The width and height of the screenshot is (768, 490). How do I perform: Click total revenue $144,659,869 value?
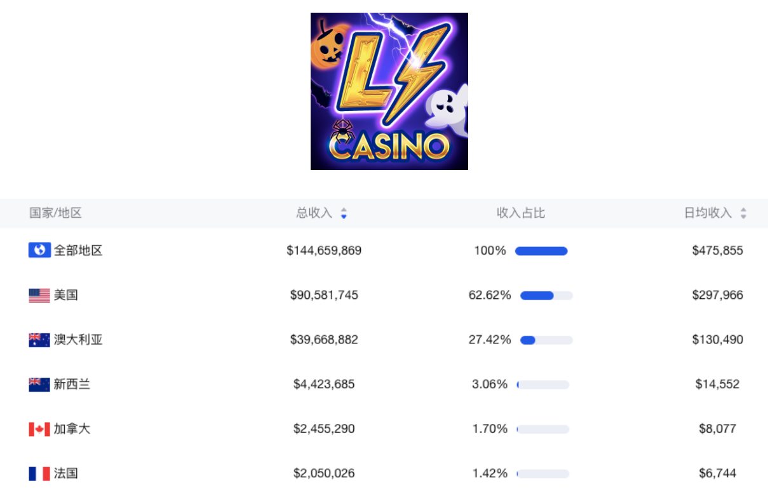tap(324, 251)
